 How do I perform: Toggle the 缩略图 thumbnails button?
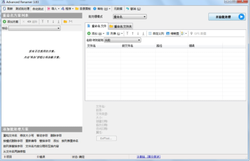click(172, 33)
